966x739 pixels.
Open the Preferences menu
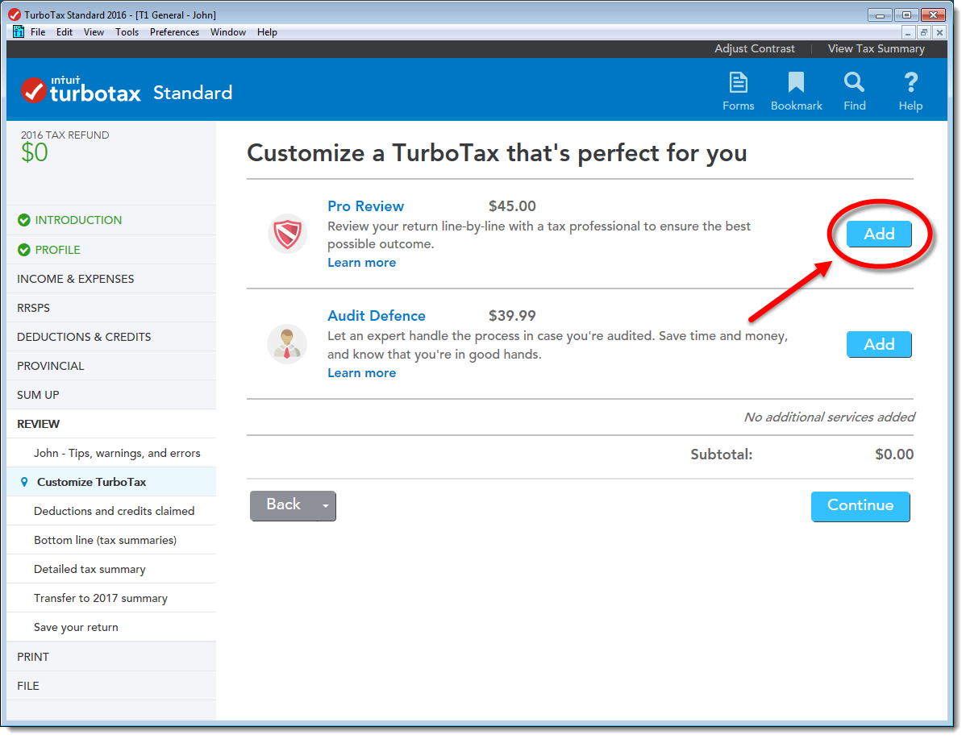coord(174,32)
